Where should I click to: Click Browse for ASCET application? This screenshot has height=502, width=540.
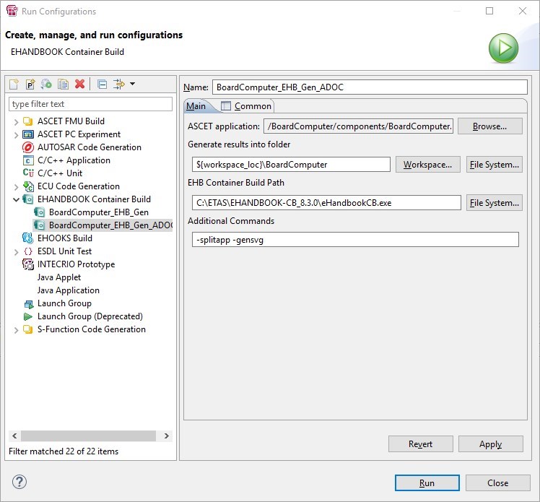pyautogui.click(x=489, y=126)
